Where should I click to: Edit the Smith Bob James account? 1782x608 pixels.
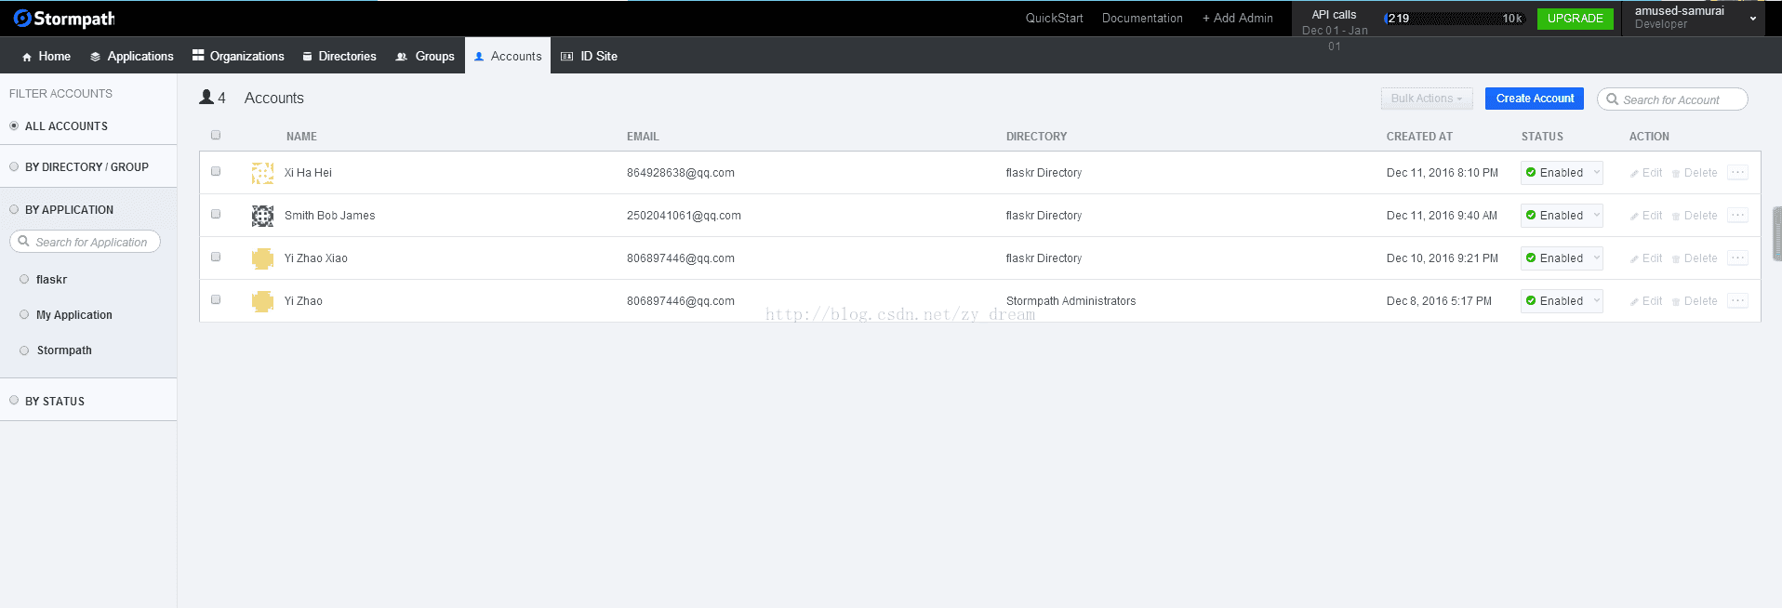[1646, 216]
